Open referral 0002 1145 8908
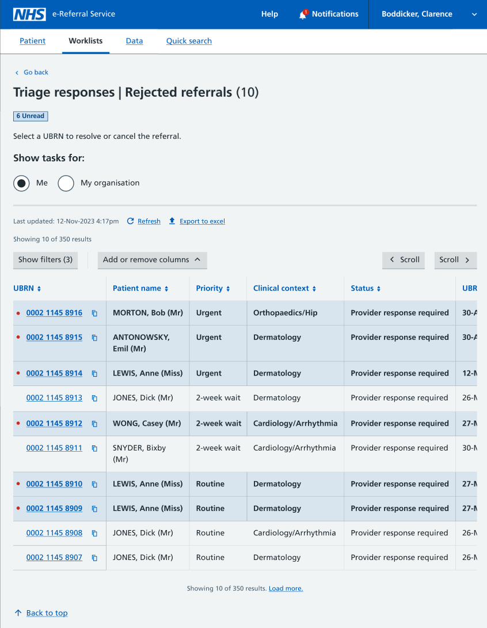The image size is (487, 628). (x=55, y=533)
